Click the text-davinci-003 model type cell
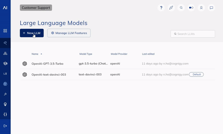Viewport: 223px width, 134px height. click(90, 74)
